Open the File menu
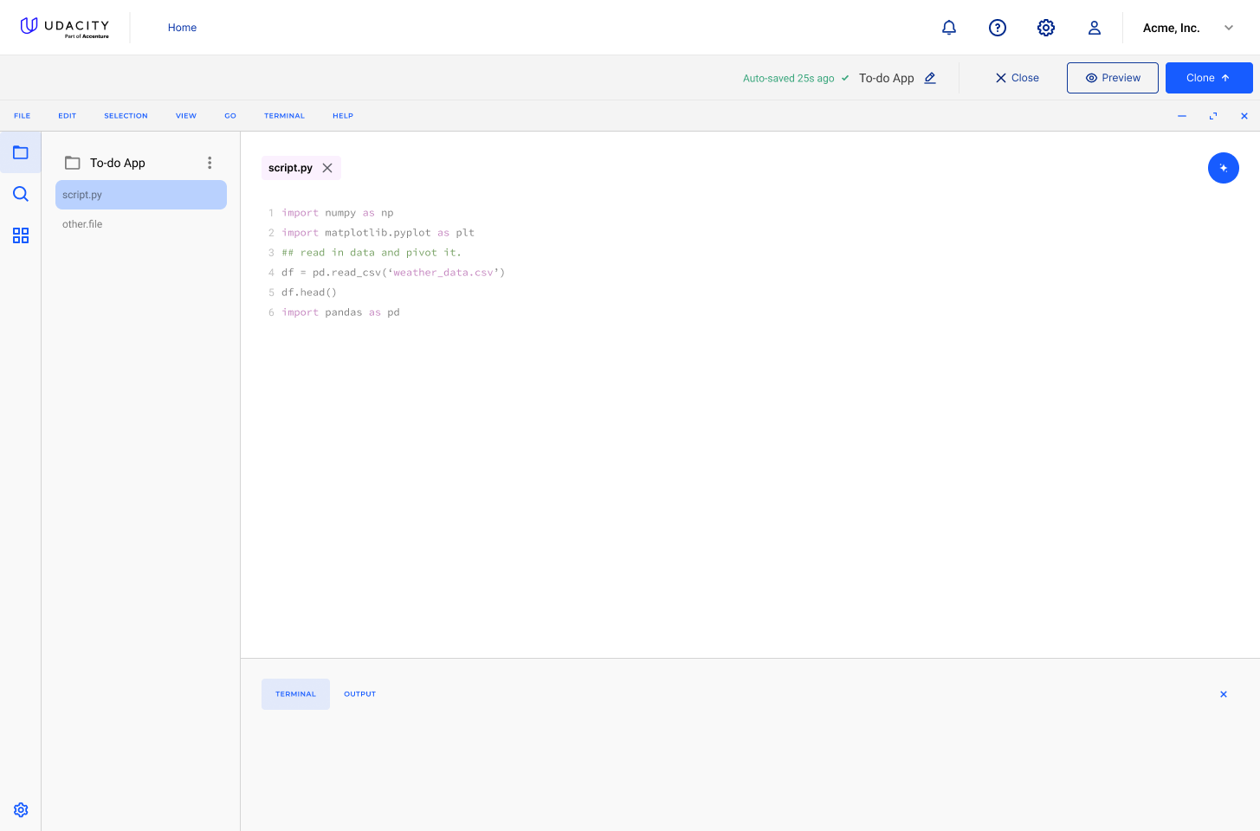1260x831 pixels. pos(23,116)
